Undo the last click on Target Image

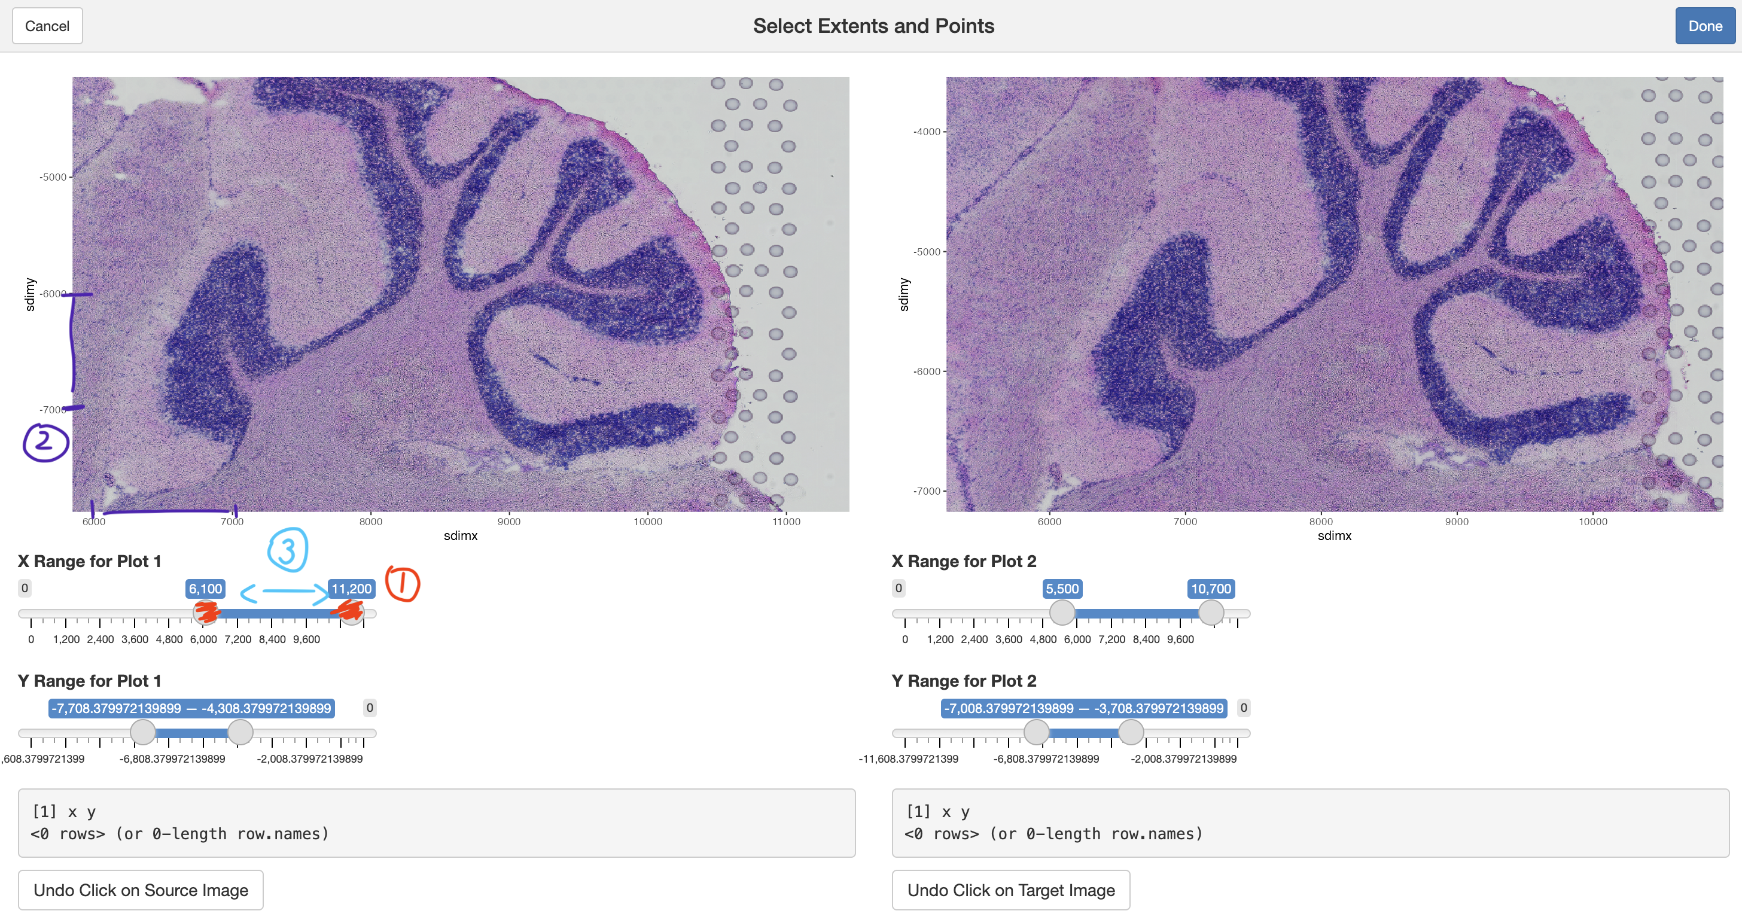tap(1010, 890)
